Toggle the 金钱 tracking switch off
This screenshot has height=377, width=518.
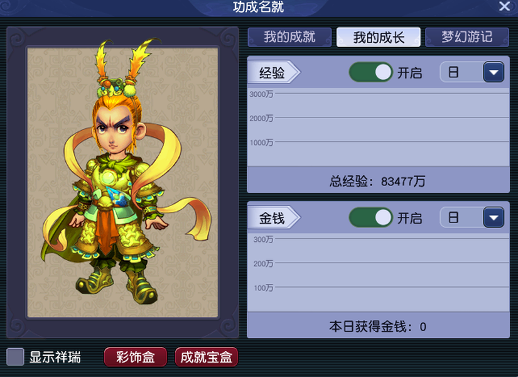pyautogui.click(x=370, y=217)
